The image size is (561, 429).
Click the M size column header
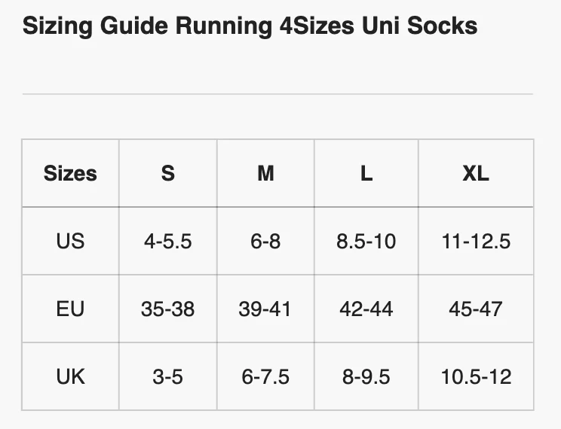[x=265, y=173]
